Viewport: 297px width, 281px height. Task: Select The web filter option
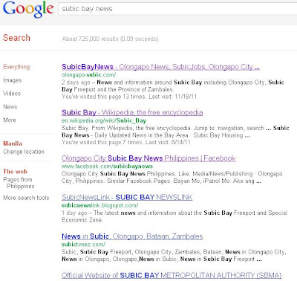[16, 172]
